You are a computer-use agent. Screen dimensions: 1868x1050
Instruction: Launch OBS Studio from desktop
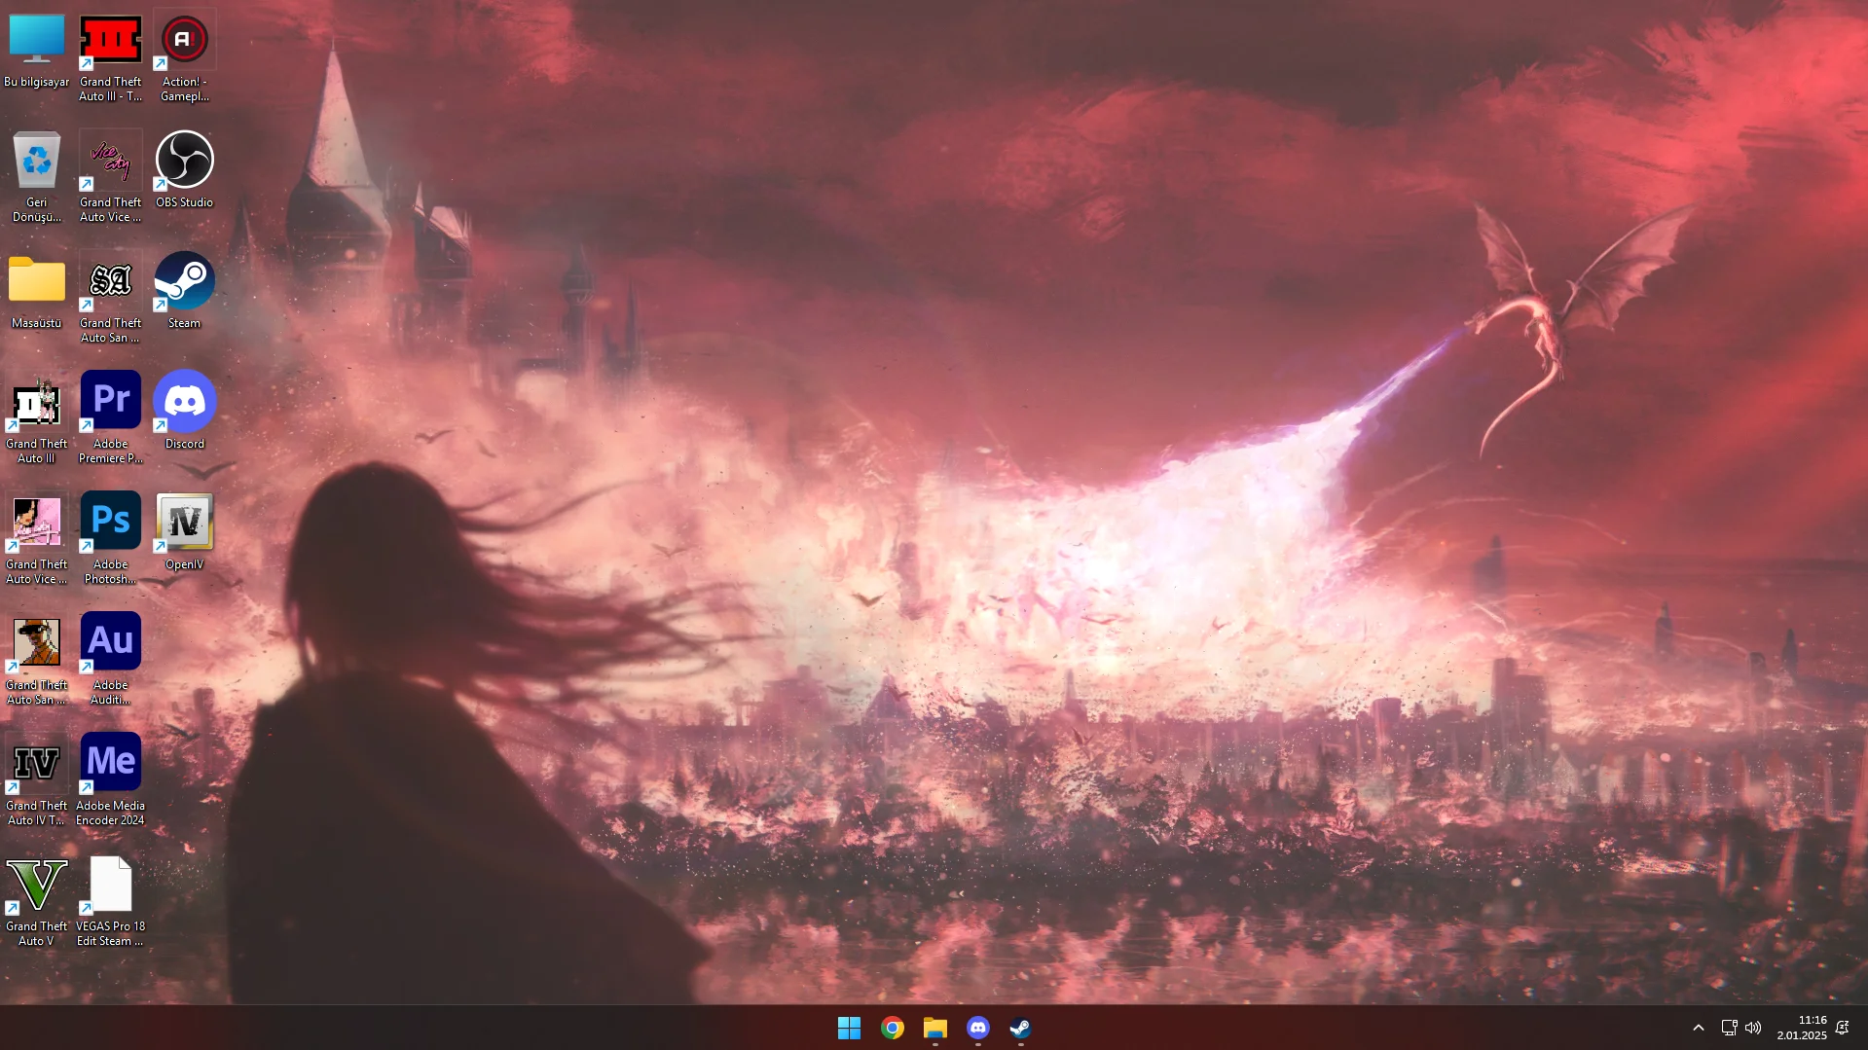coord(185,171)
